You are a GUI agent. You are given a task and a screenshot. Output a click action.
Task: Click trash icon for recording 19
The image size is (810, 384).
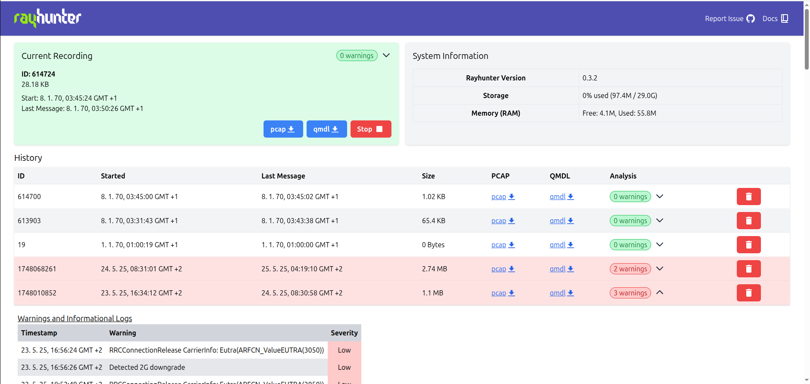click(x=748, y=245)
